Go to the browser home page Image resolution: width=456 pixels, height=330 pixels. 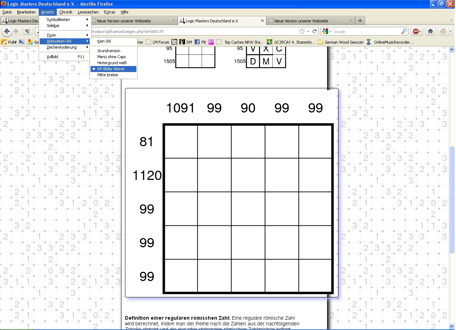pos(430,31)
